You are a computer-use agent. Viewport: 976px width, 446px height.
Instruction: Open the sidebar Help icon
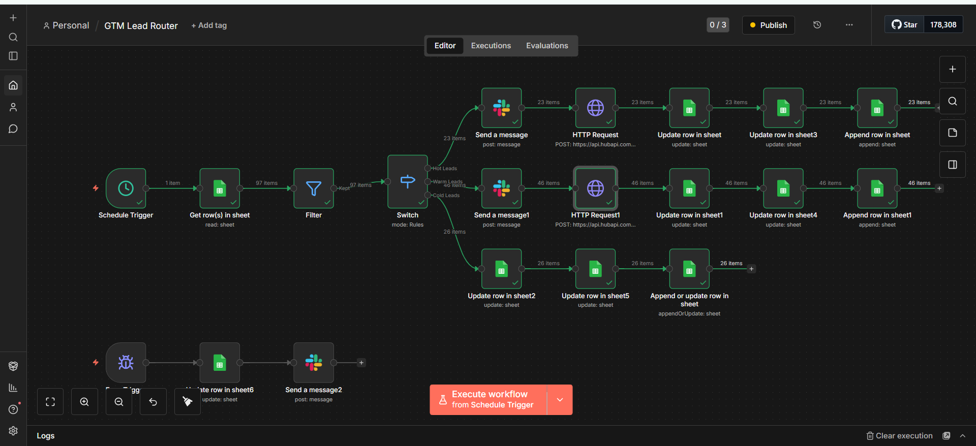[13, 409]
